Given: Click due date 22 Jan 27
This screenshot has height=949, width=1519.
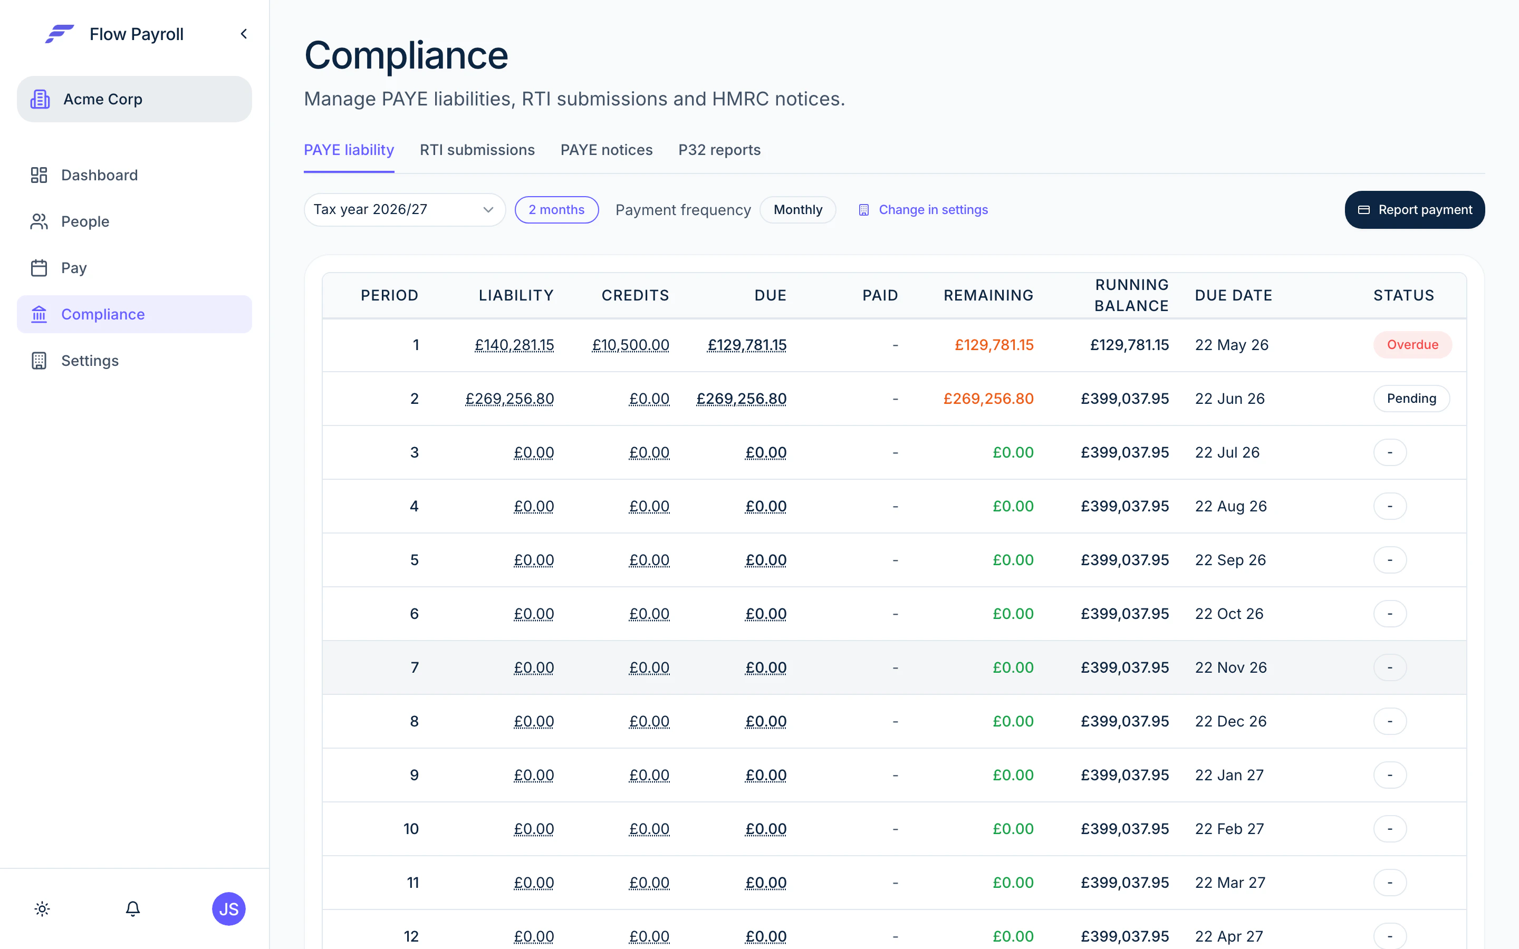Looking at the screenshot, I should pos(1229,774).
